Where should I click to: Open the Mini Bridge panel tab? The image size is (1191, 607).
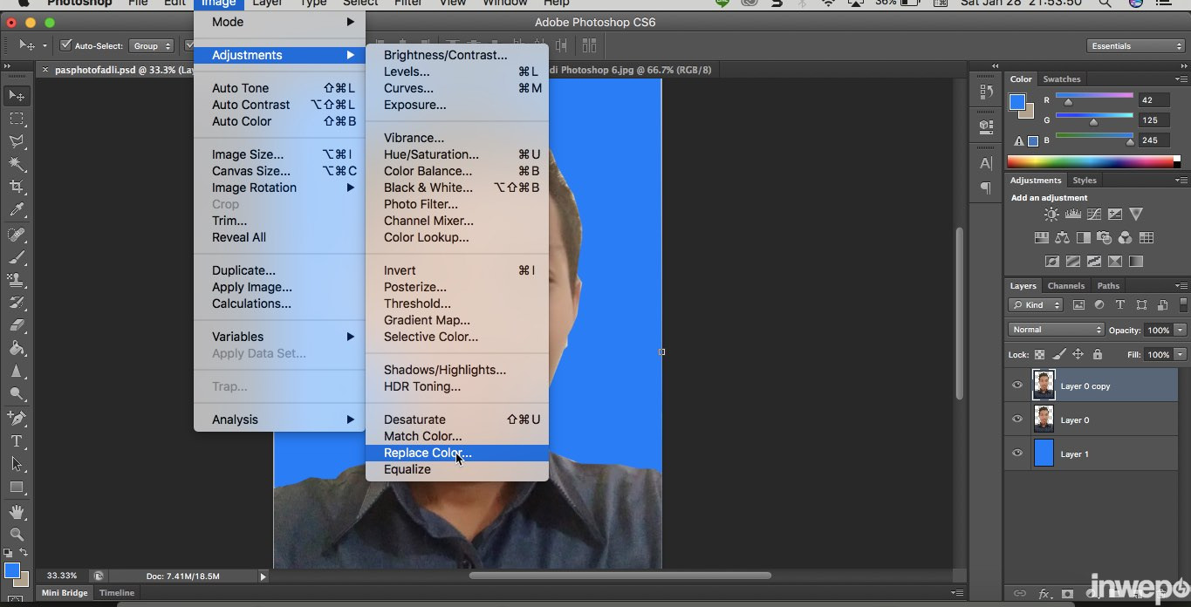65,593
